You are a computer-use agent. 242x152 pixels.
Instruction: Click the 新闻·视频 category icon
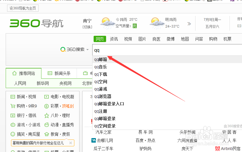coord(13,97)
